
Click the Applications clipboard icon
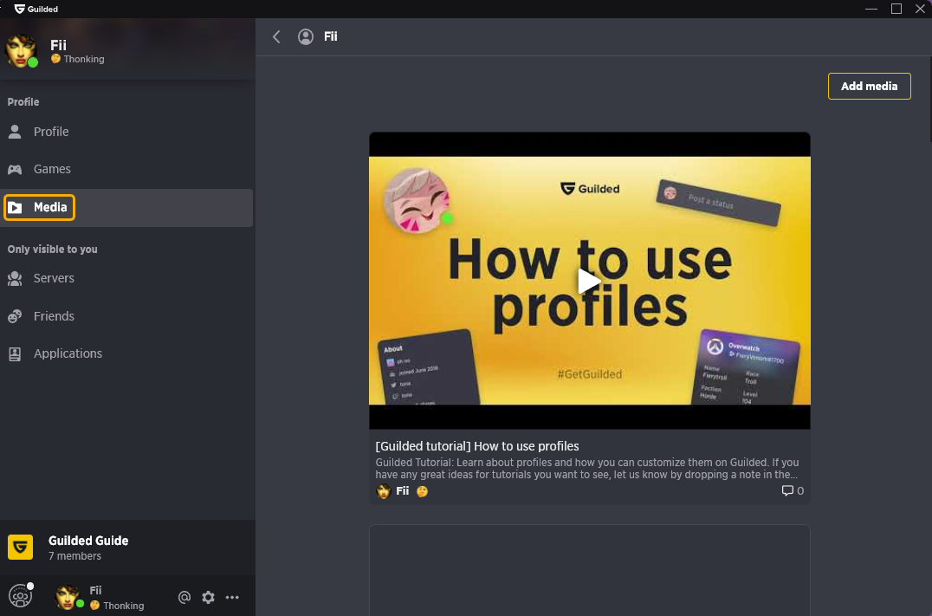[x=15, y=354]
